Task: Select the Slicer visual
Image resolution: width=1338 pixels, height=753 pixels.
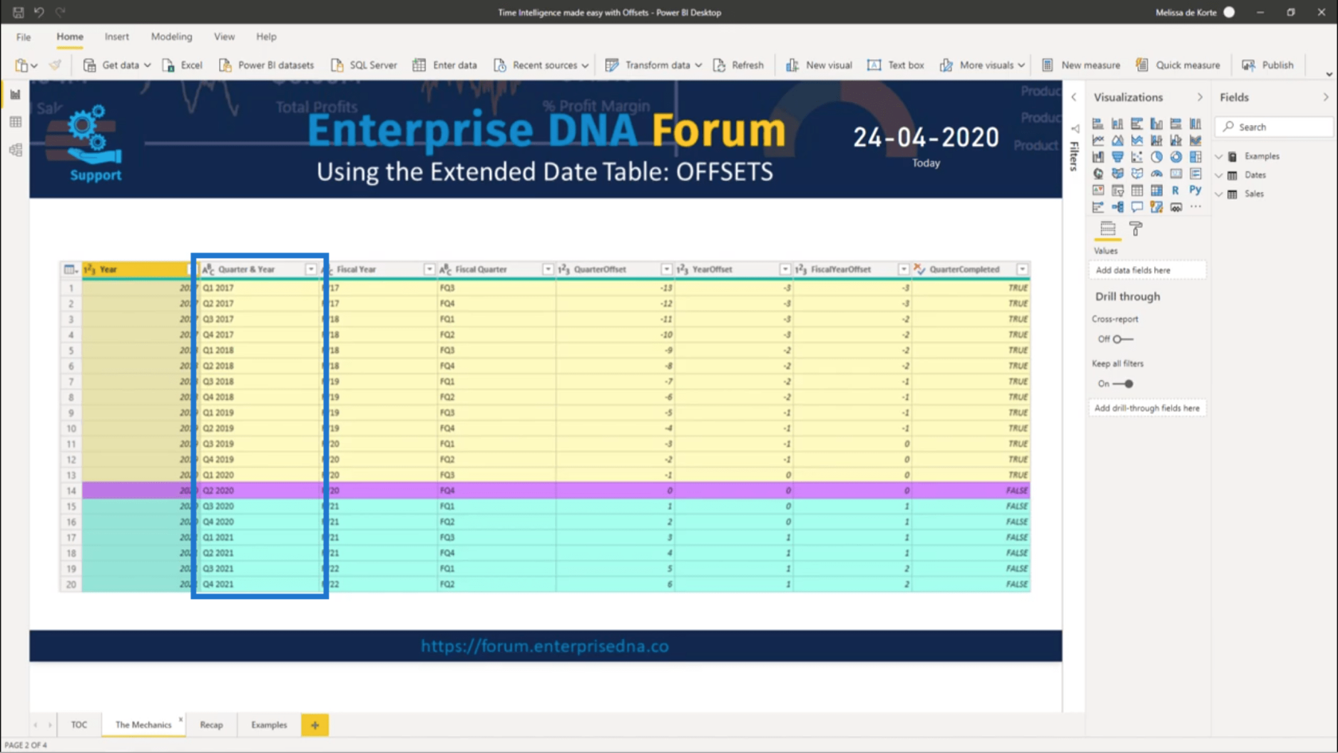Action: pos(1117,190)
